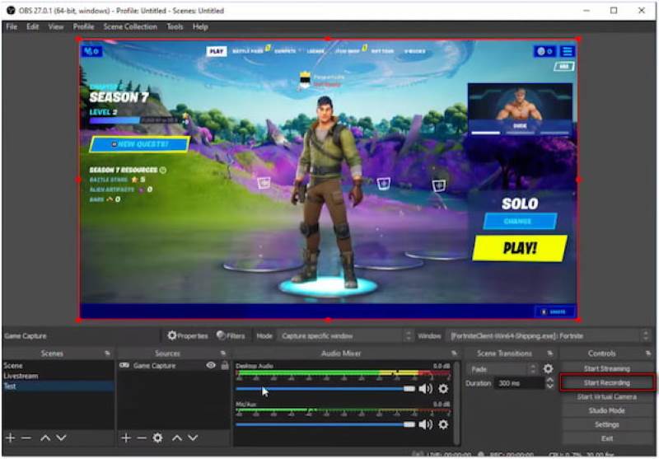Remove selected source with minus icon

tap(142, 438)
